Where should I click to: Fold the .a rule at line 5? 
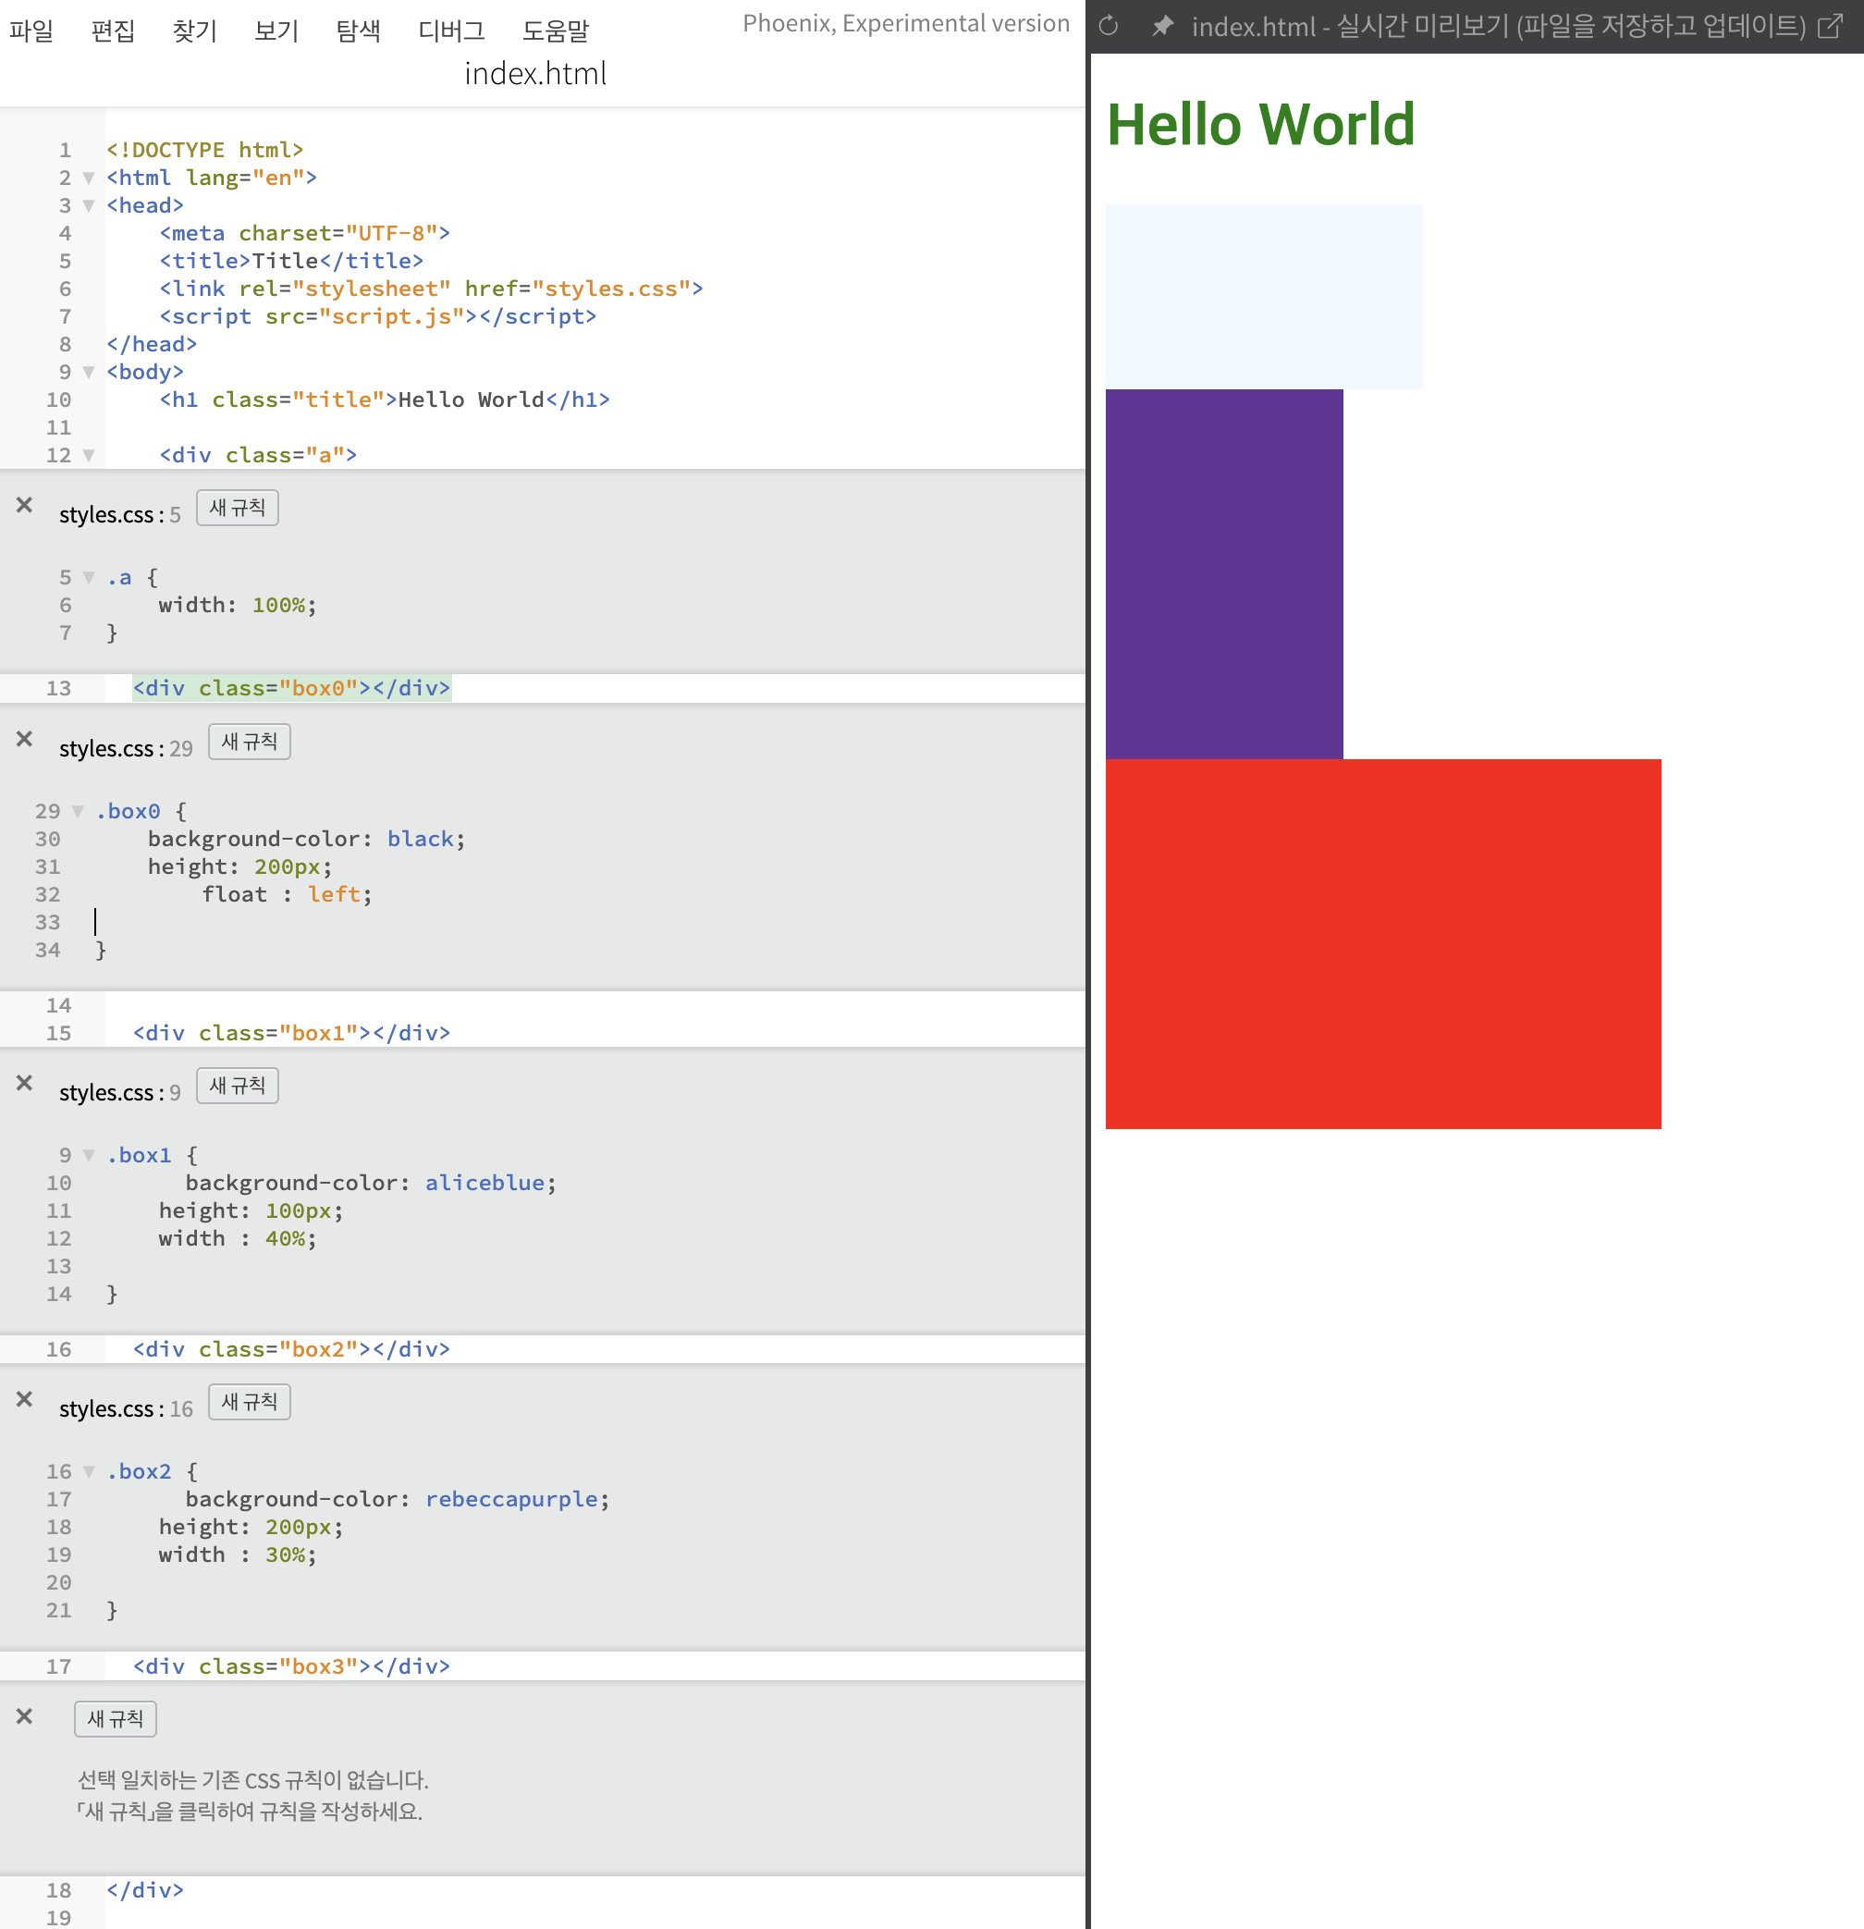[89, 578]
